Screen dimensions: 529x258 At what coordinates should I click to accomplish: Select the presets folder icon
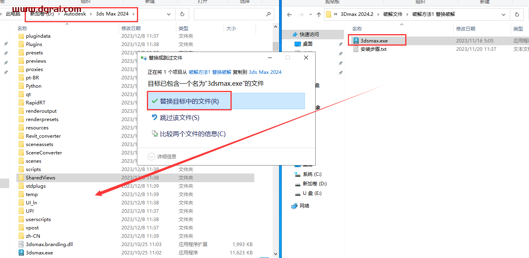coord(21,52)
